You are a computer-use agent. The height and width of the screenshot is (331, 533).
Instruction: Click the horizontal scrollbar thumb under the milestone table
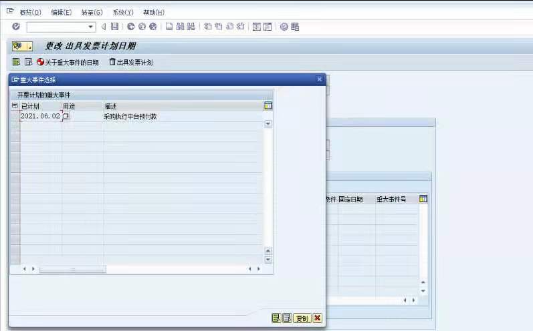point(72,270)
